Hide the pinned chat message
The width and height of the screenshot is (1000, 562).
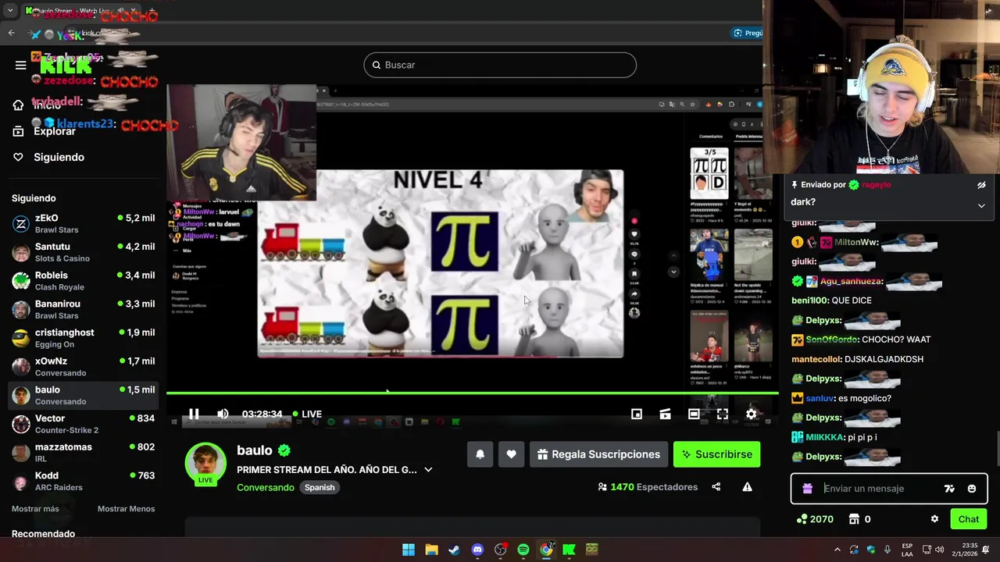(x=981, y=185)
